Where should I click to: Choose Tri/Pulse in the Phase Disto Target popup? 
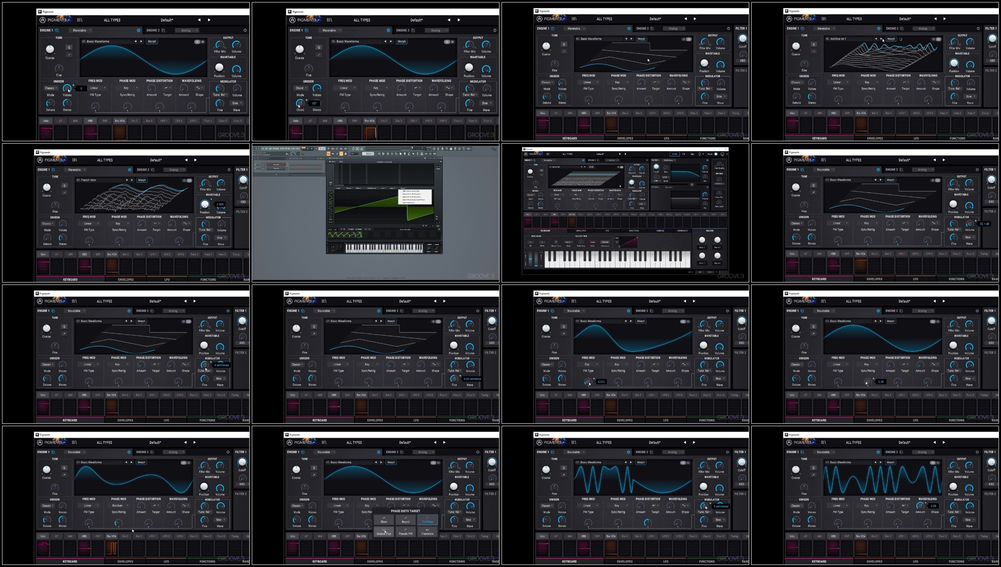pos(427,520)
